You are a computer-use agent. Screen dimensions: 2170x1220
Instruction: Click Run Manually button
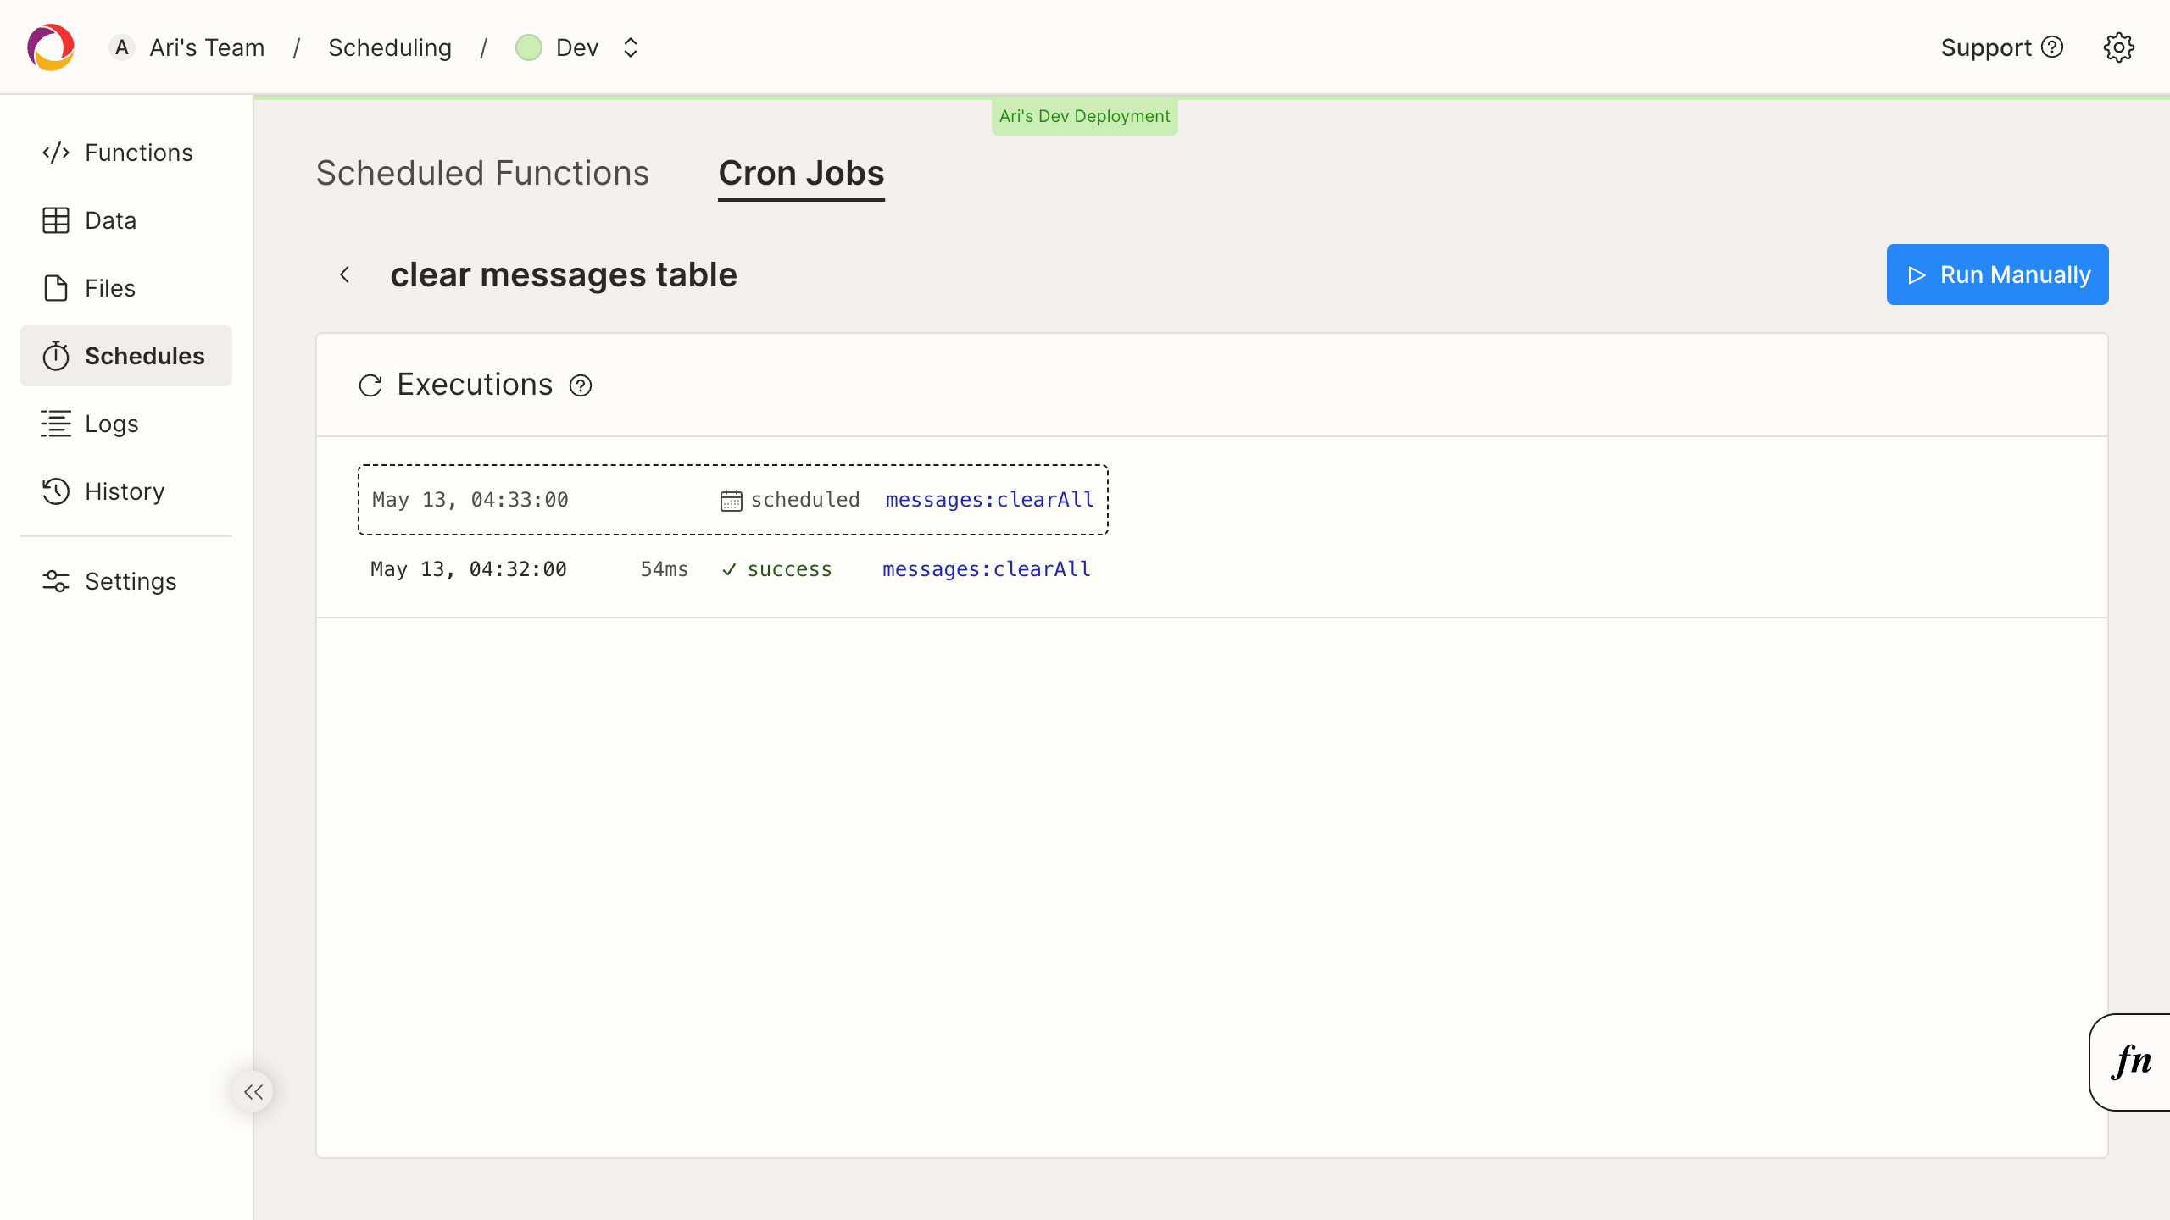pyautogui.click(x=1997, y=274)
